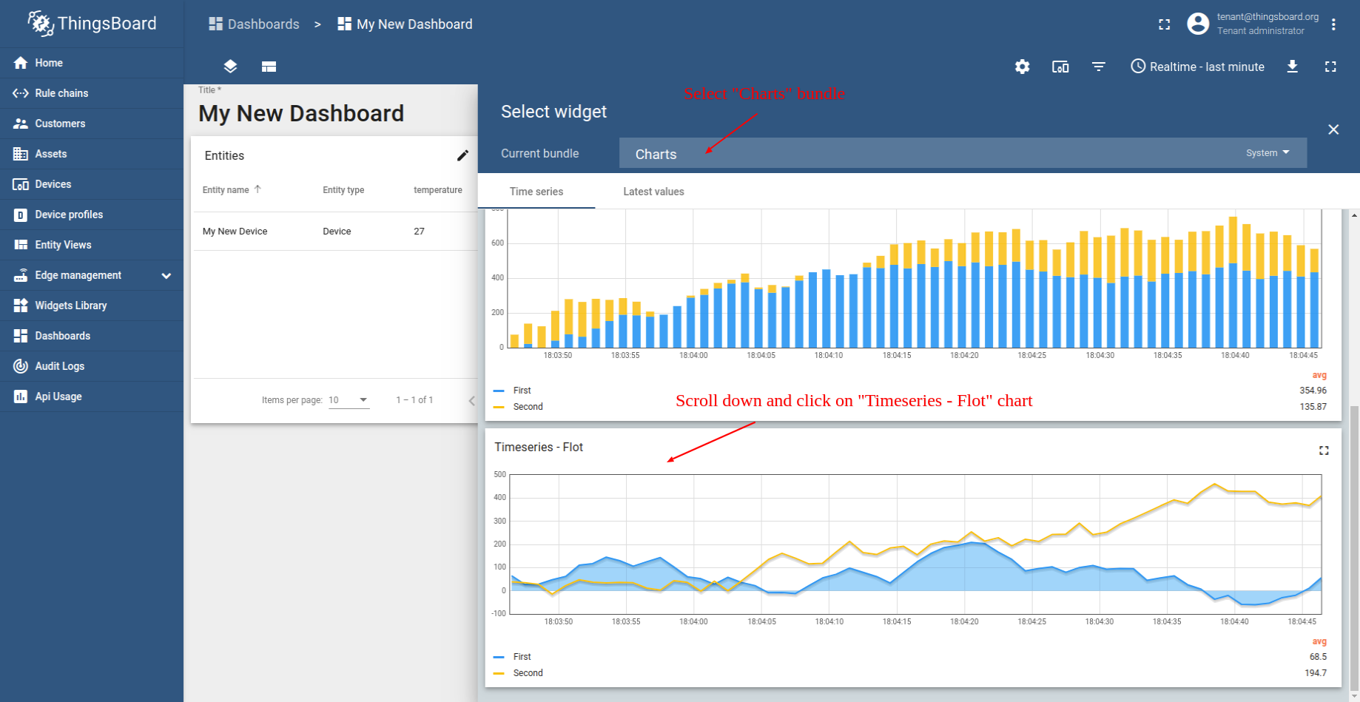Click the temperature column header

click(437, 190)
